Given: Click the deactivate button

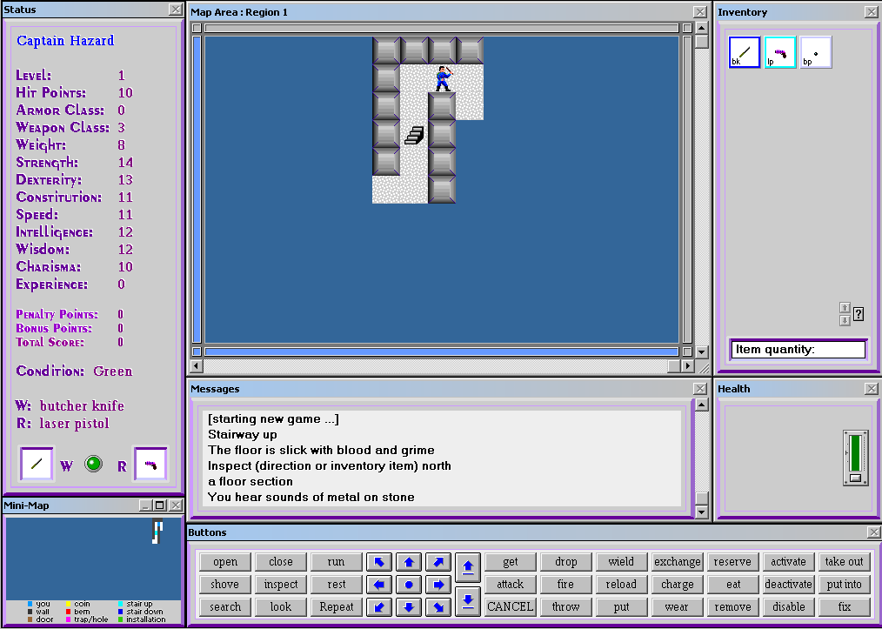Looking at the screenshot, I should coord(789,585).
